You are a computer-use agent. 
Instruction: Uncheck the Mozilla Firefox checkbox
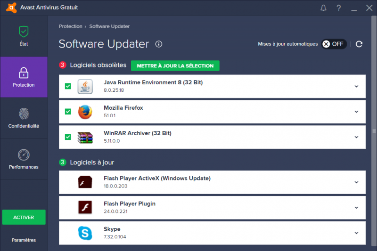coord(68,112)
